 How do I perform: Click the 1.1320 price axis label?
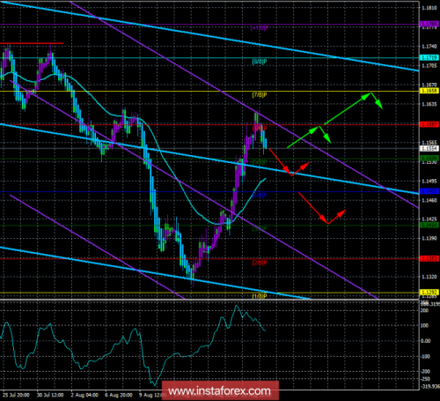pyautogui.click(x=429, y=277)
